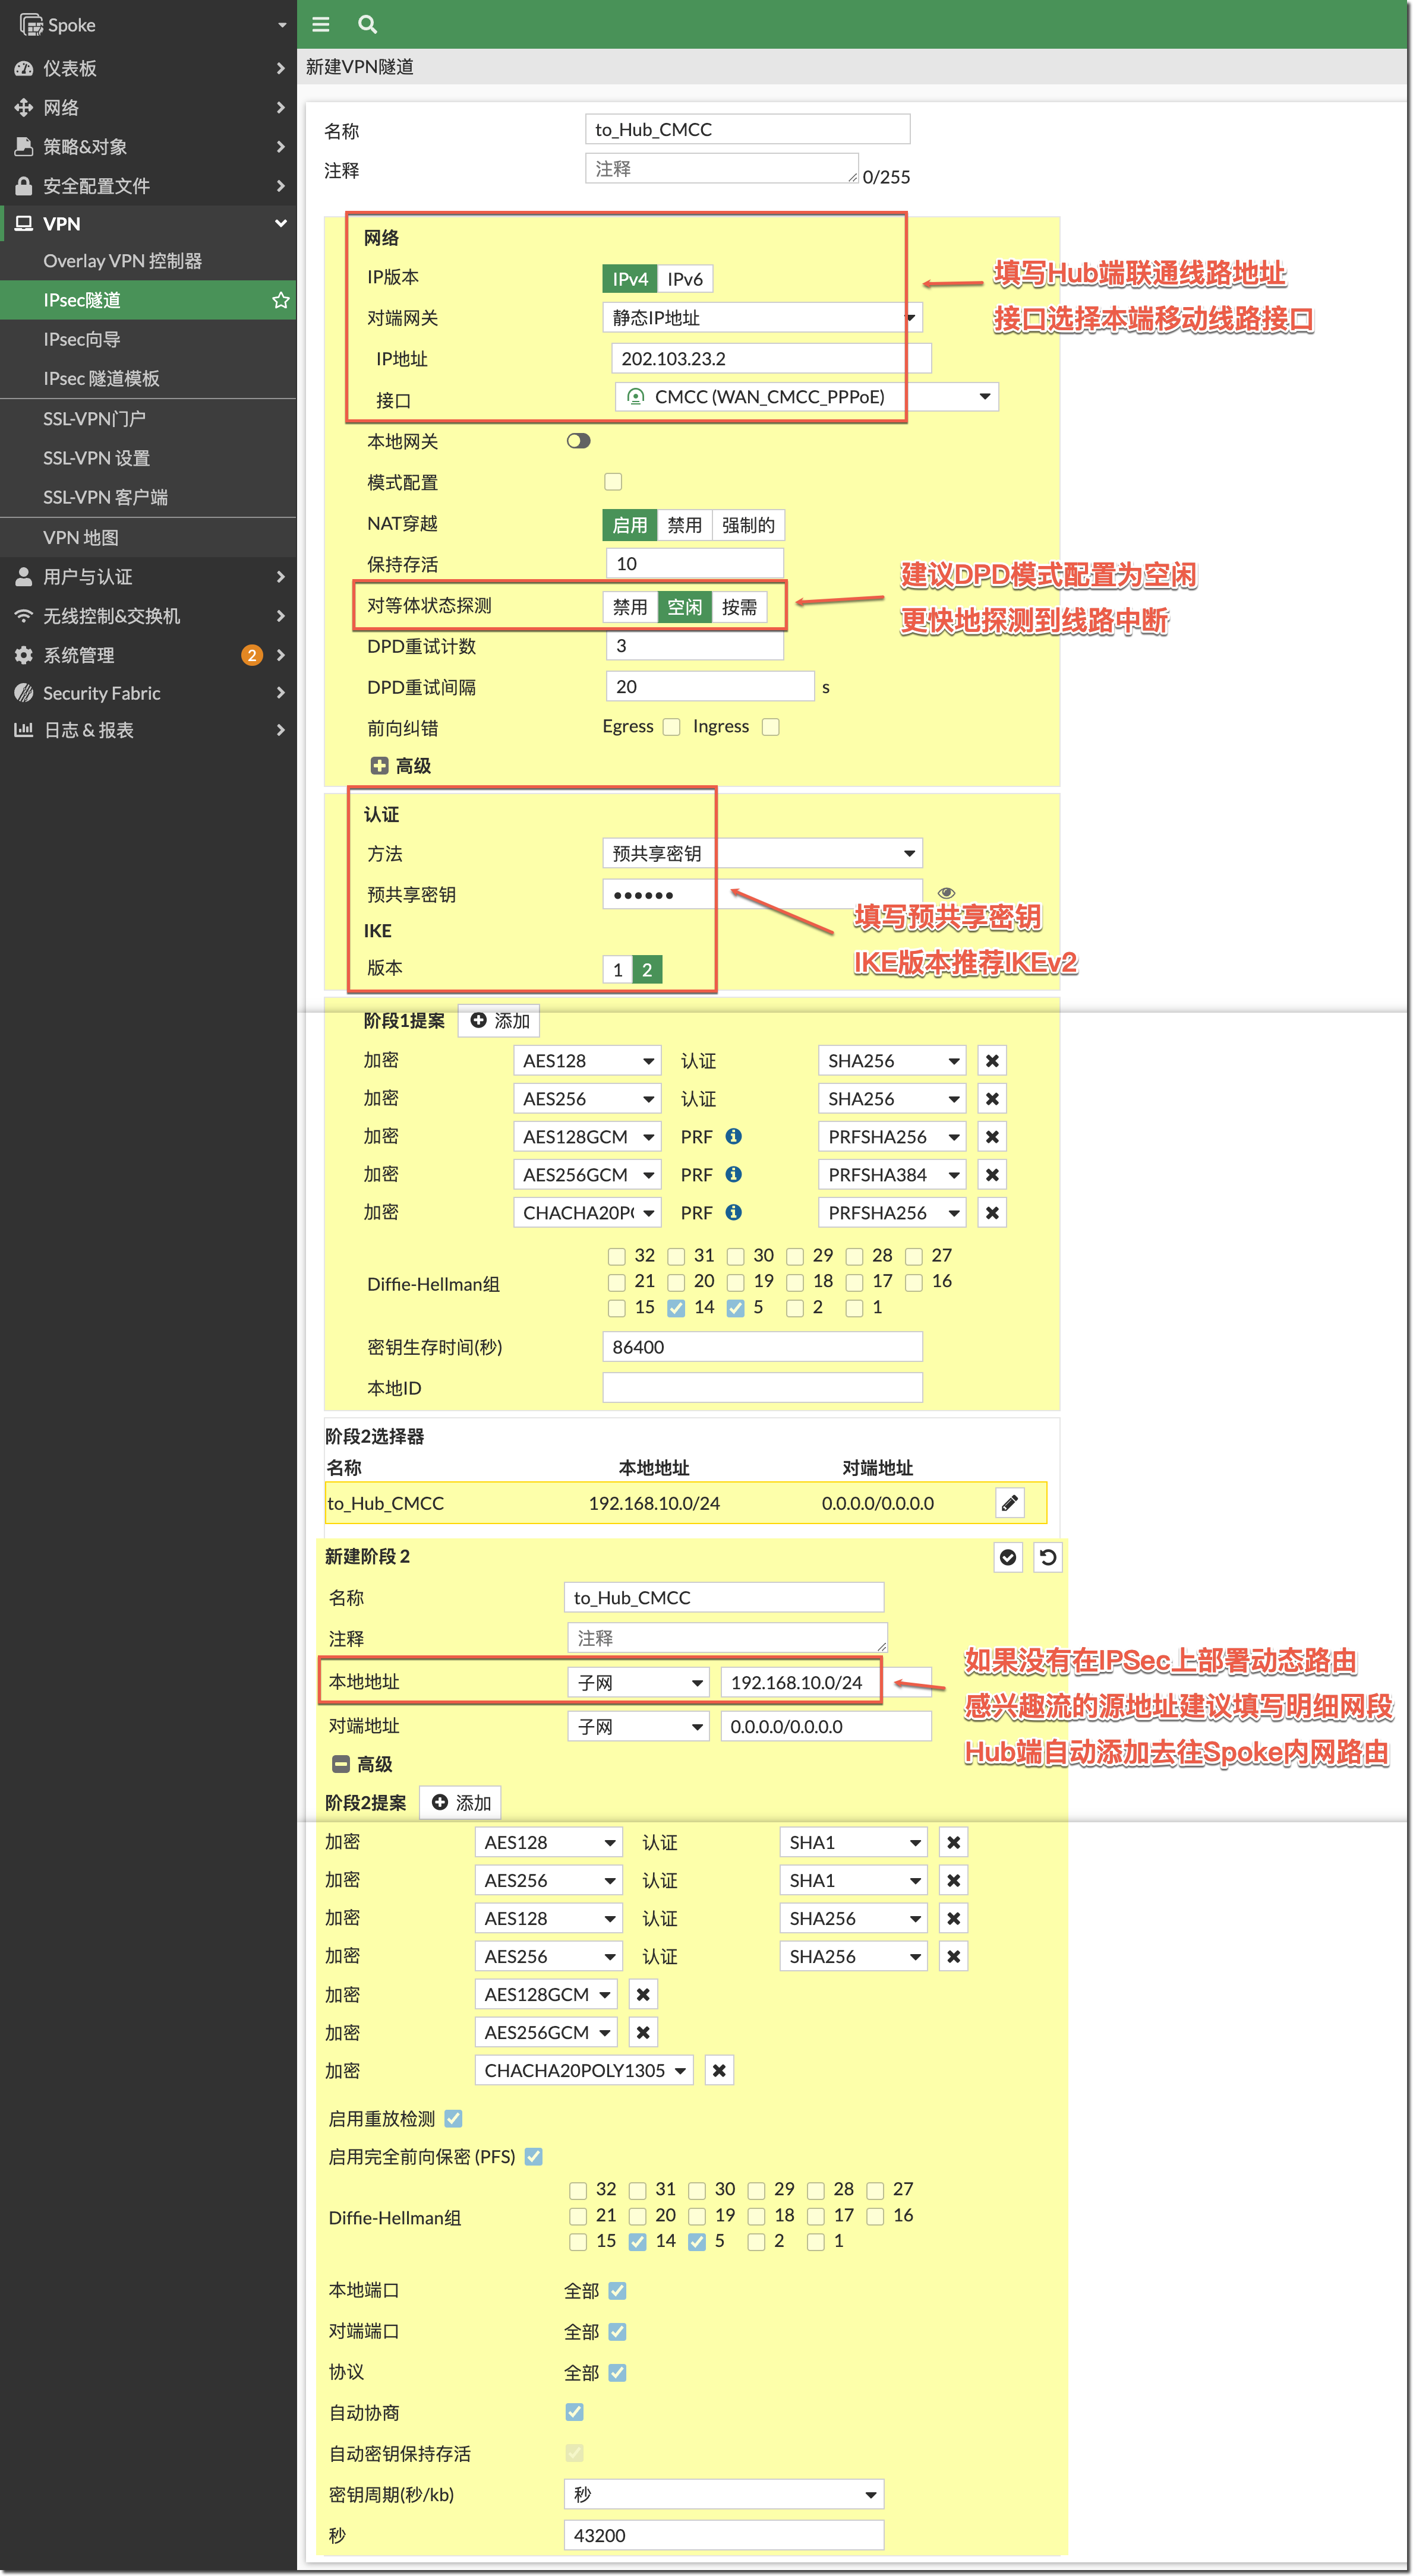1413x2576 pixels.
Task: Uncheck 启用重放检测 checkbox
Action: 453,2118
